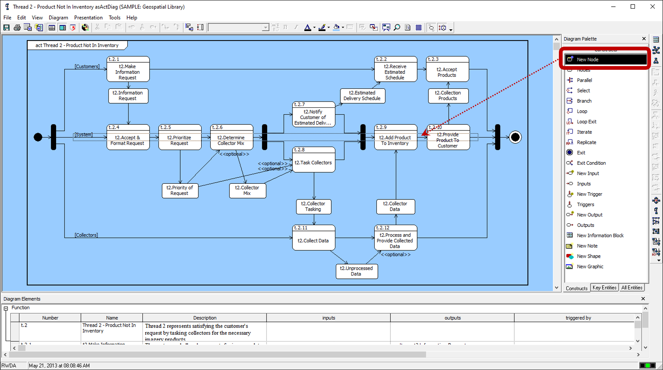Switch to the All Entities tab
The width and height of the screenshot is (663, 370).
tap(632, 288)
